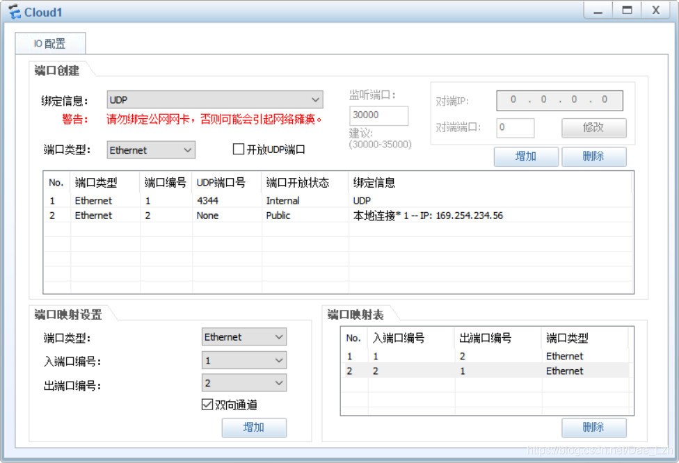Click 增加 button in 端口映射设置
This screenshot has height=463, width=679.
[x=254, y=428]
